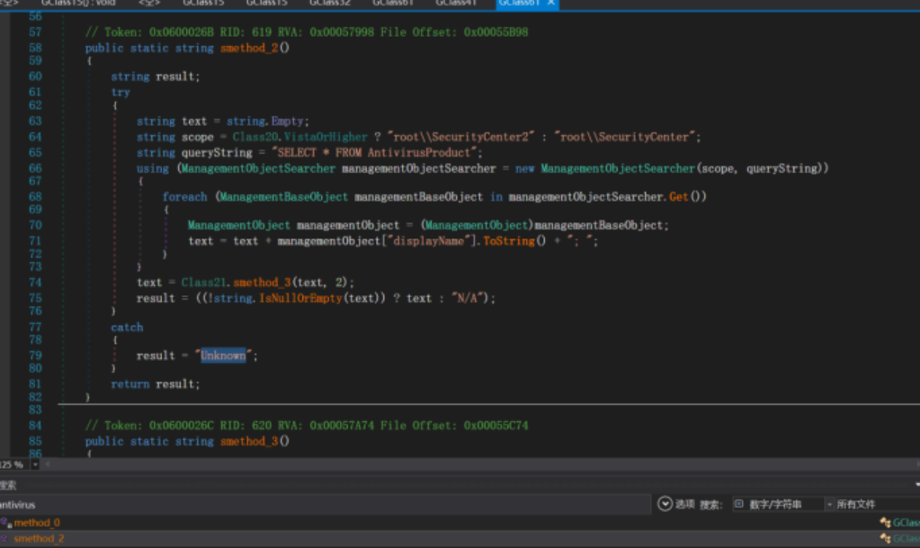This screenshot has height=548, width=920.
Task: Click the search type icon in dropdown
Action: tap(738, 505)
